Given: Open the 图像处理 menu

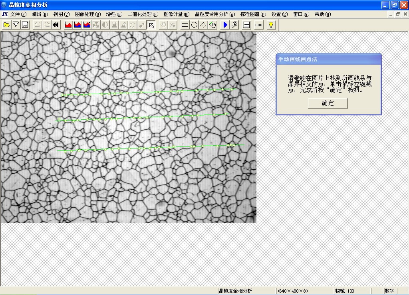Looking at the screenshot, I should [87, 14].
